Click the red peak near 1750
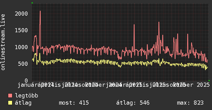This screenshot has width=212, height=110. coord(159,22)
